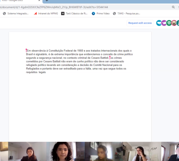Click the Request edit access button
Viewport: 179px width, 161px height.
pos(140,23)
